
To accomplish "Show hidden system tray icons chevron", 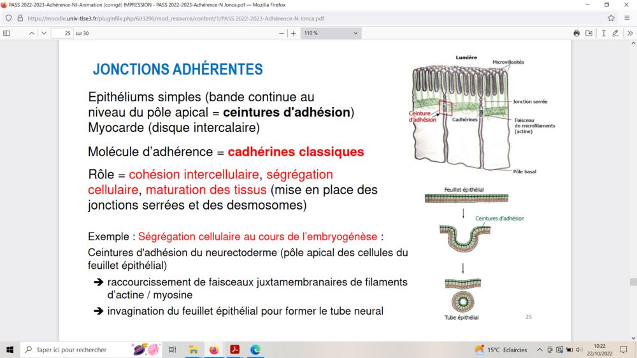I will [540, 350].
